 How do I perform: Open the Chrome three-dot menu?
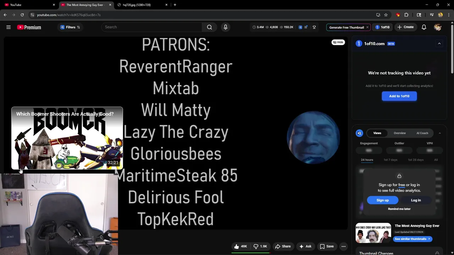449,15
